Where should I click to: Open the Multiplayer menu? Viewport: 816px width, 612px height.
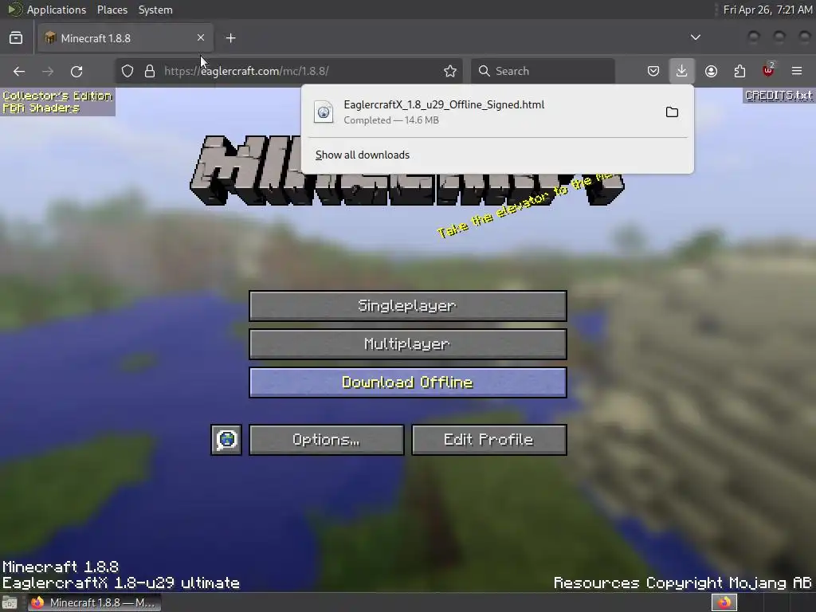point(407,344)
